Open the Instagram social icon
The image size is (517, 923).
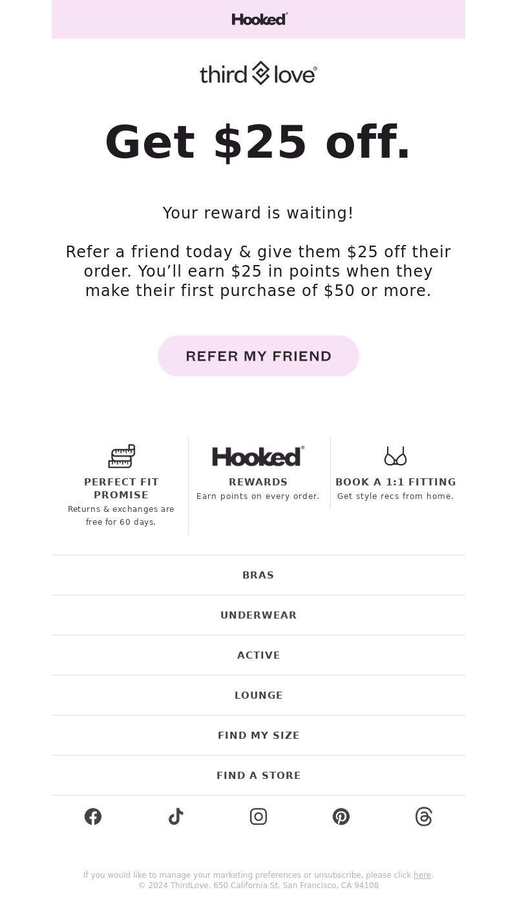tap(258, 816)
